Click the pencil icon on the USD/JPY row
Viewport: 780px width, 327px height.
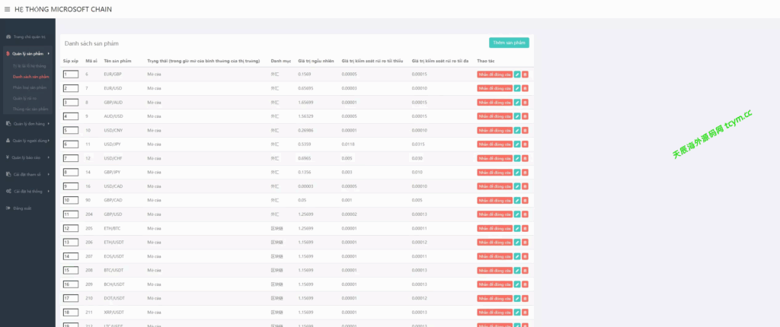coord(517,144)
